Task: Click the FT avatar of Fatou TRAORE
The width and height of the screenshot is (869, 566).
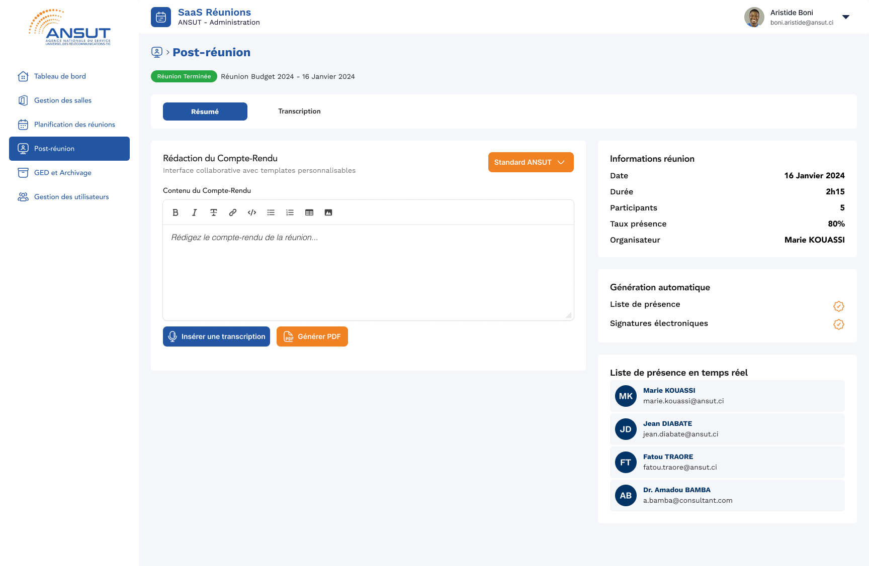Action: (x=626, y=463)
